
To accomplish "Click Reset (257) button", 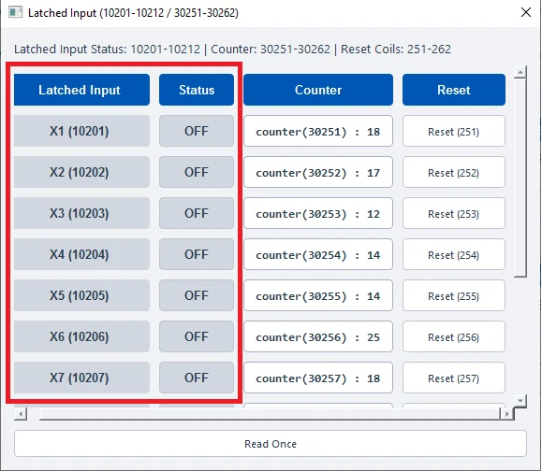I will point(453,378).
